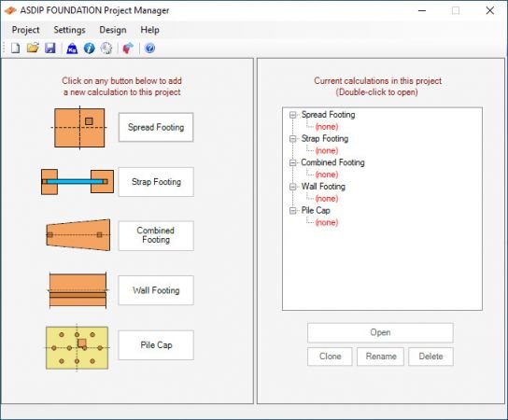
Task: Click the red and blue arrow icon
Action: (x=128, y=49)
